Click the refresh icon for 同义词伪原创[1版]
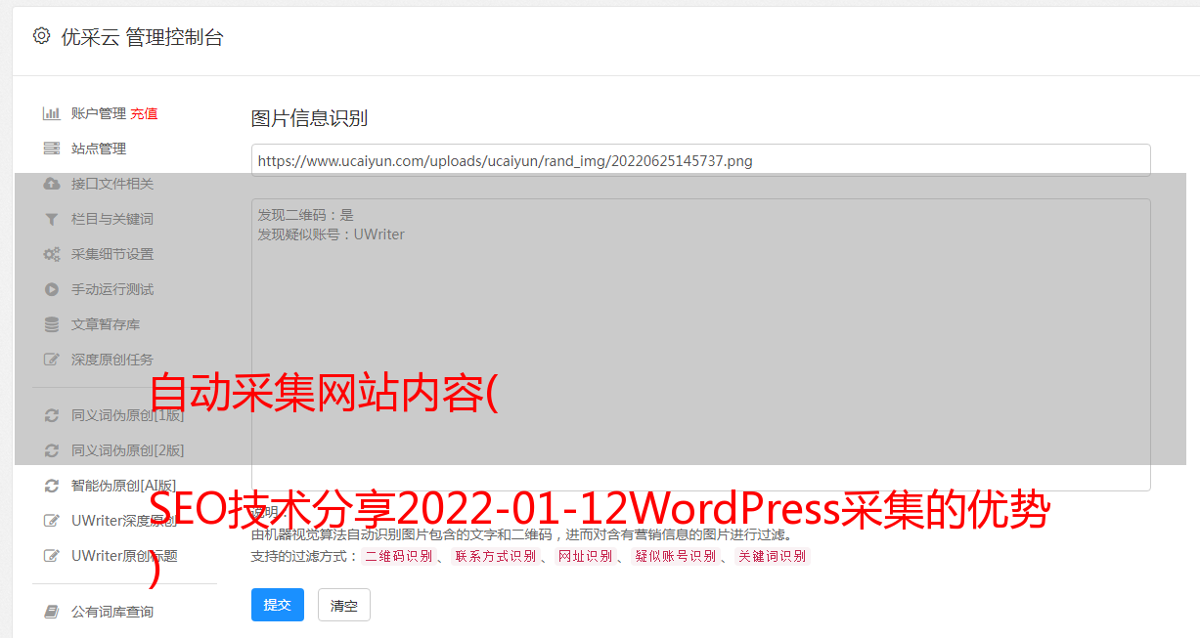The image size is (1200, 638). coord(52,415)
